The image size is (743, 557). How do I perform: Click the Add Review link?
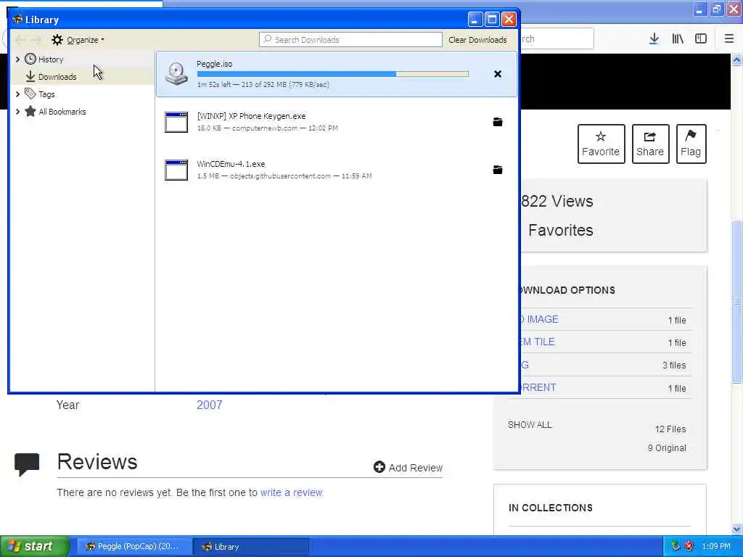tap(416, 468)
